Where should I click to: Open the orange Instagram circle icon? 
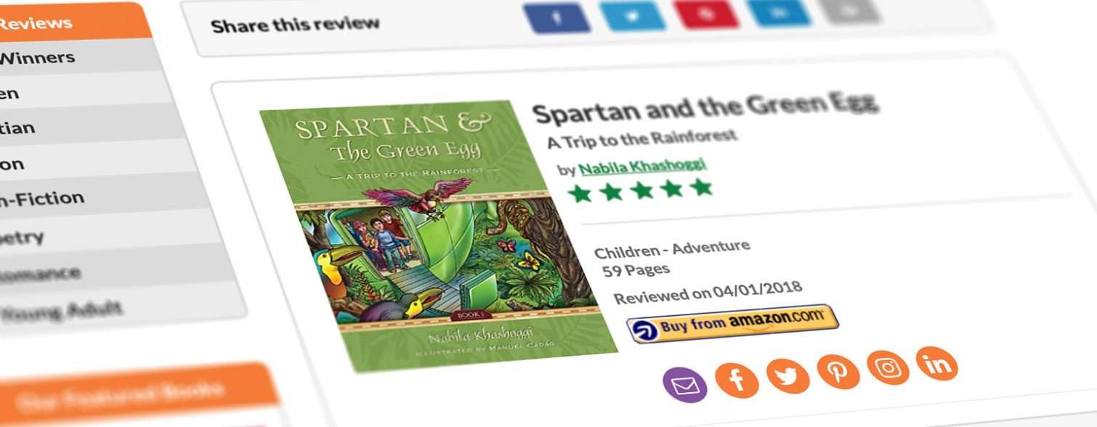[888, 367]
